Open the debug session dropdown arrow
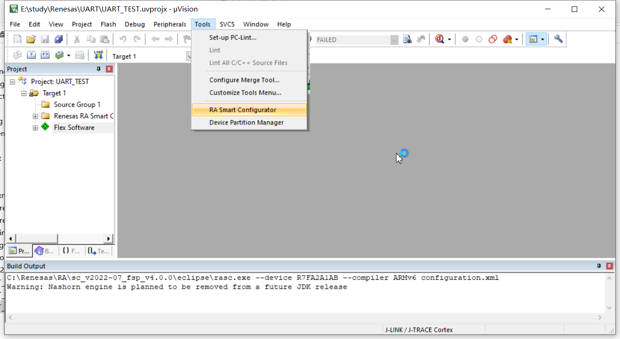The width and height of the screenshot is (620, 339). click(x=449, y=40)
